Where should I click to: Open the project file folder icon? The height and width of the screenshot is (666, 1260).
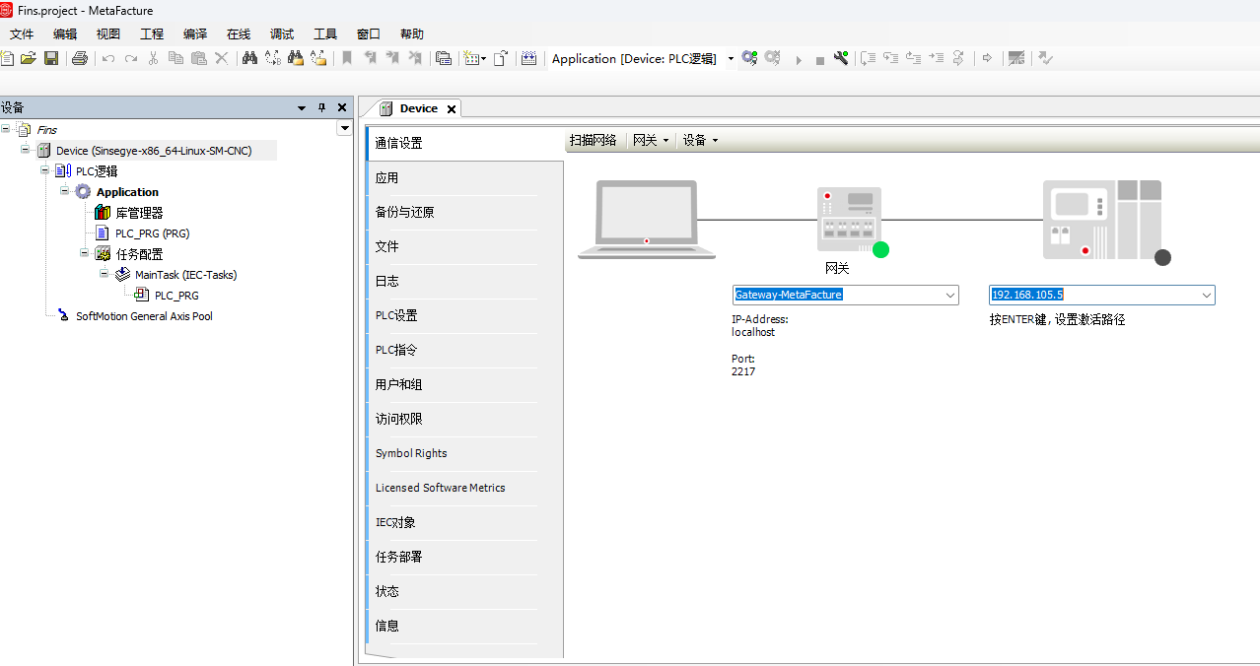[28, 58]
